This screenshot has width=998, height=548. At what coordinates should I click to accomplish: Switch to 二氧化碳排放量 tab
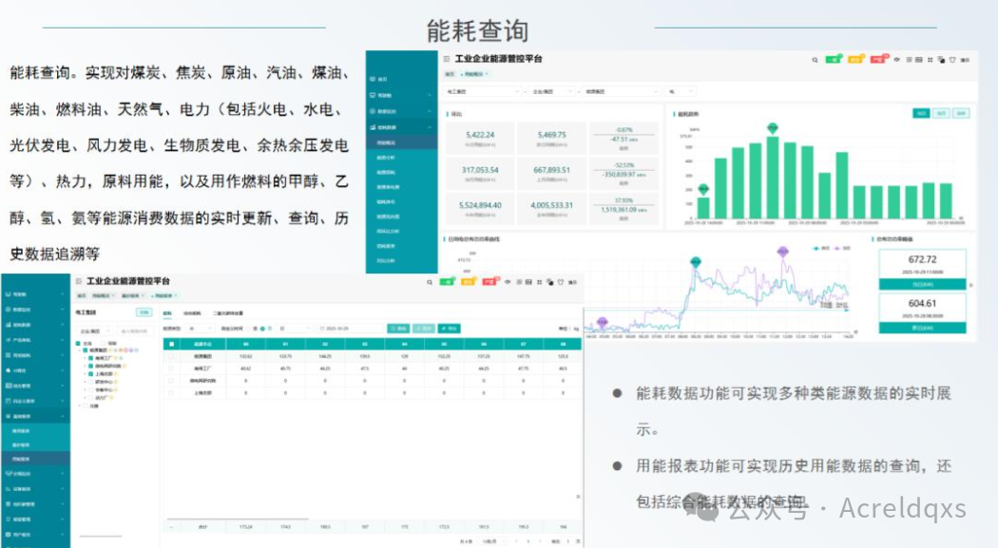click(x=228, y=313)
